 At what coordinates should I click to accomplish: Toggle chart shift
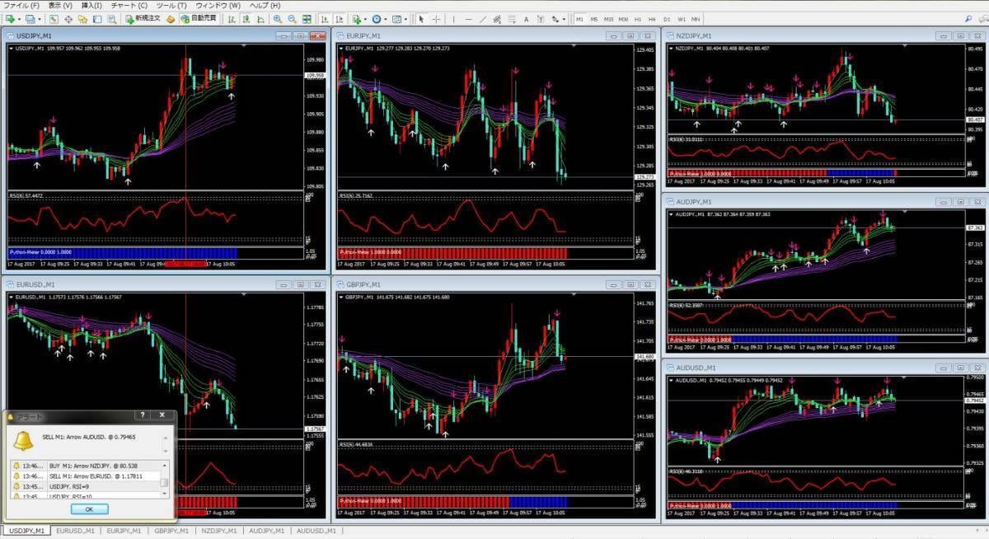tap(339, 19)
